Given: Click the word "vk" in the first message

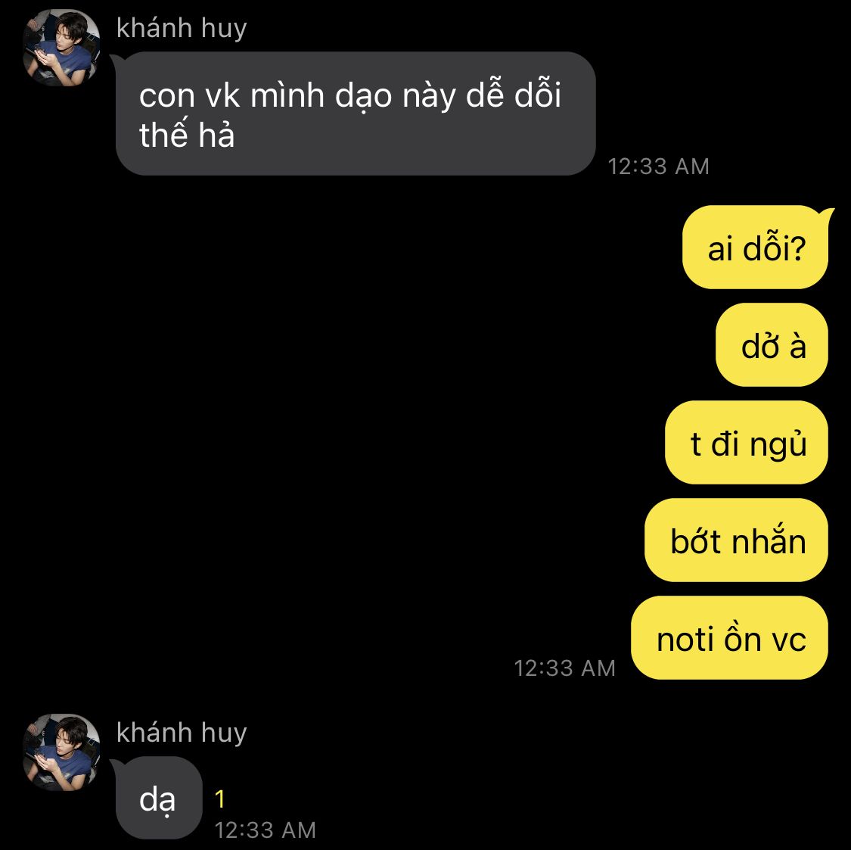Looking at the screenshot, I should pos(222,95).
